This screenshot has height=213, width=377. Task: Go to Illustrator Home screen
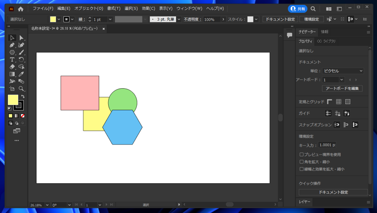point(21,9)
